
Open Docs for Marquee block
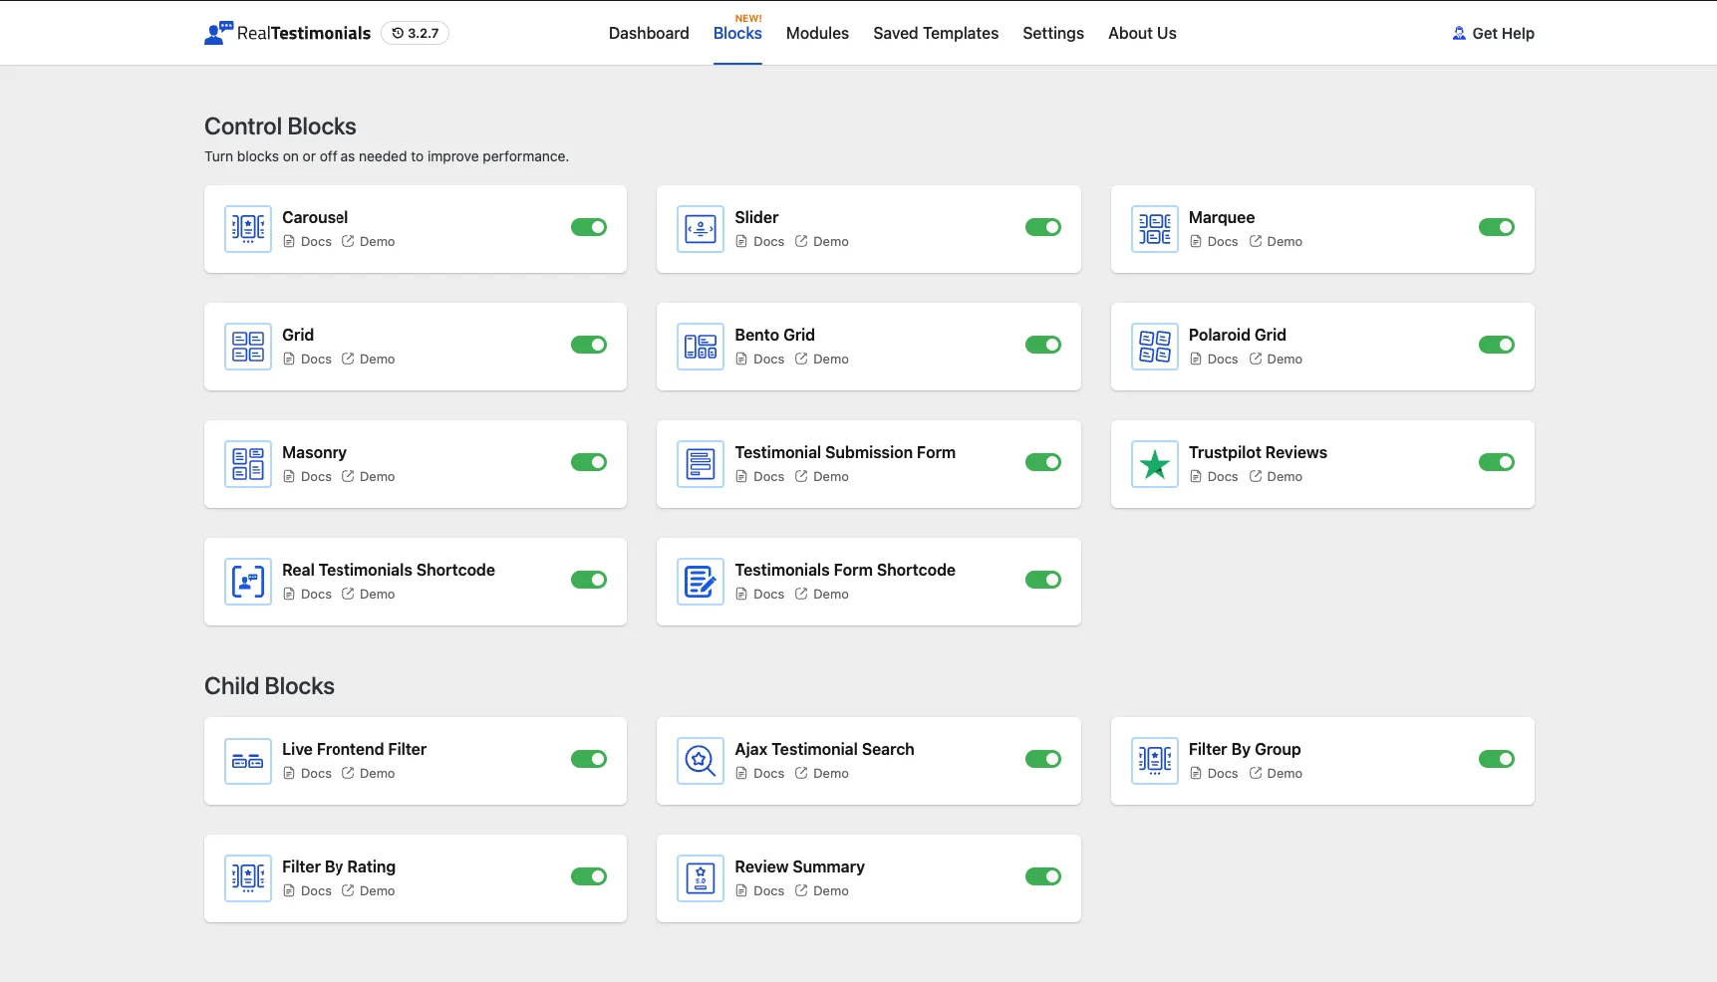click(1214, 241)
